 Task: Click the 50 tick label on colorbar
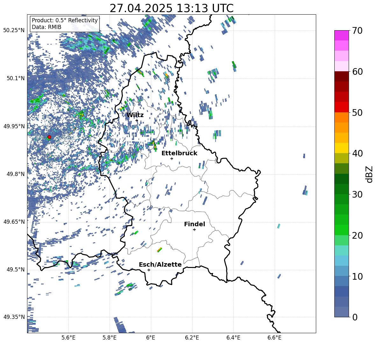357,112
